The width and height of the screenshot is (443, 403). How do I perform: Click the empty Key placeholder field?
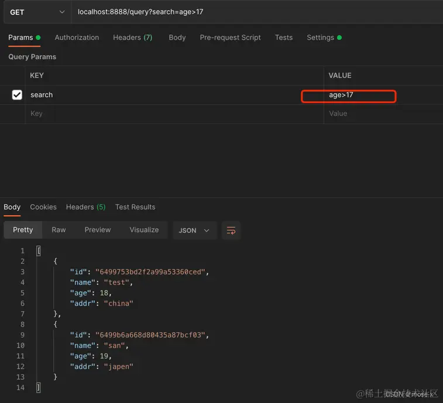click(x=174, y=114)
